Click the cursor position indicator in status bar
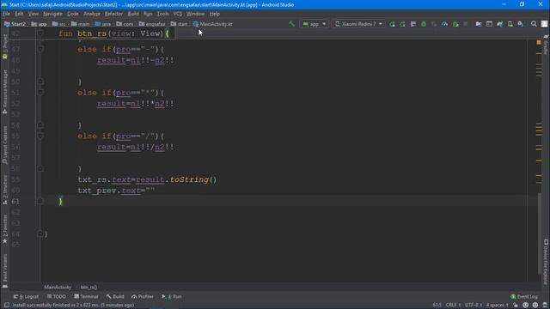 [437, 305]
